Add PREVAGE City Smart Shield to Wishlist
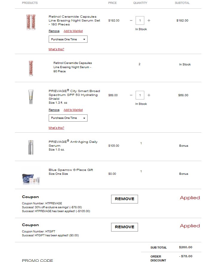Image resolution: width=210 pixels, height=262 pixels. pyautogui.click(x=73, y=110)
